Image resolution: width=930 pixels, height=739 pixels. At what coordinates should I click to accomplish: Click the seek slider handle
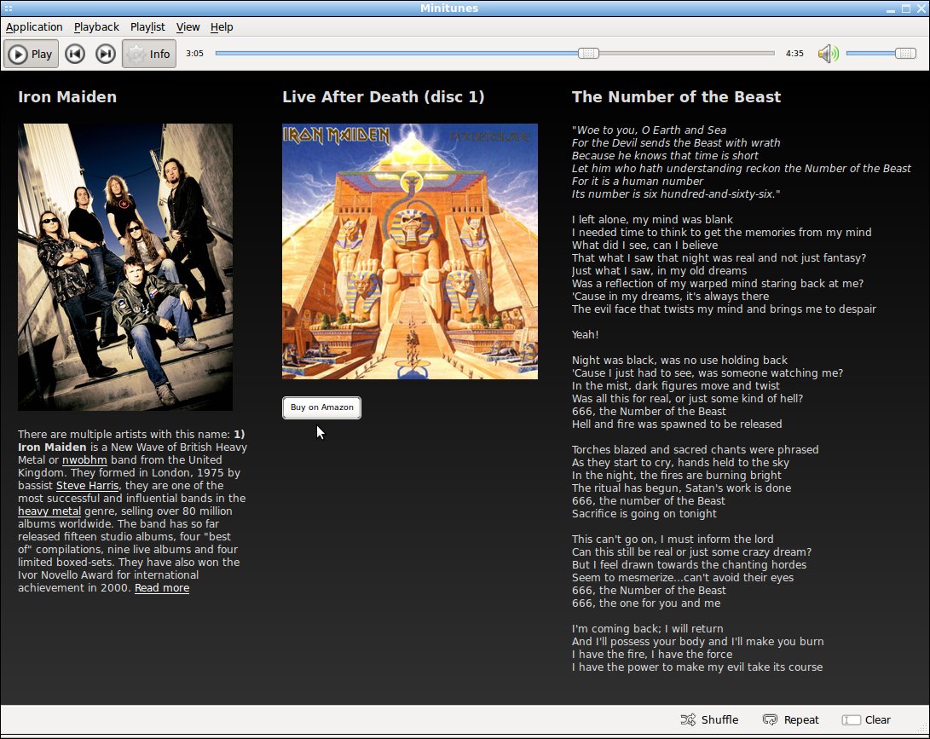[x=588, y=54]
